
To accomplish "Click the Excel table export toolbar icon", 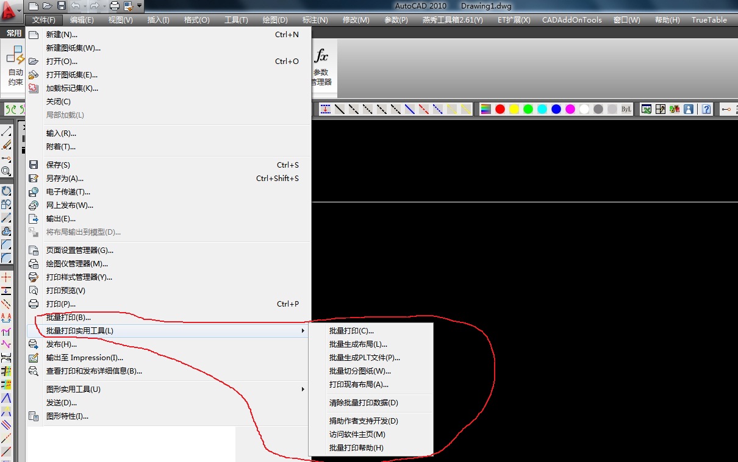I will [x=645, y=109].
